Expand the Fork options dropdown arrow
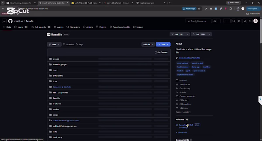 187,34
